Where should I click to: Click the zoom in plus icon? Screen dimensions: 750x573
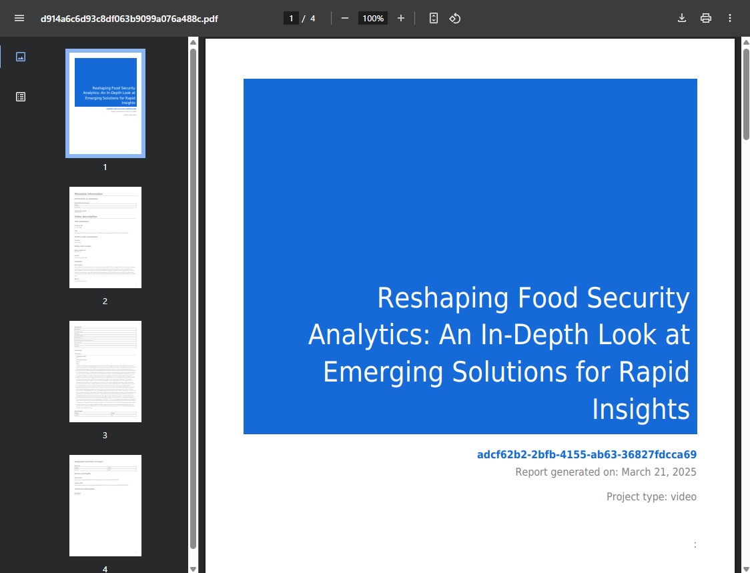click(401, 18)
